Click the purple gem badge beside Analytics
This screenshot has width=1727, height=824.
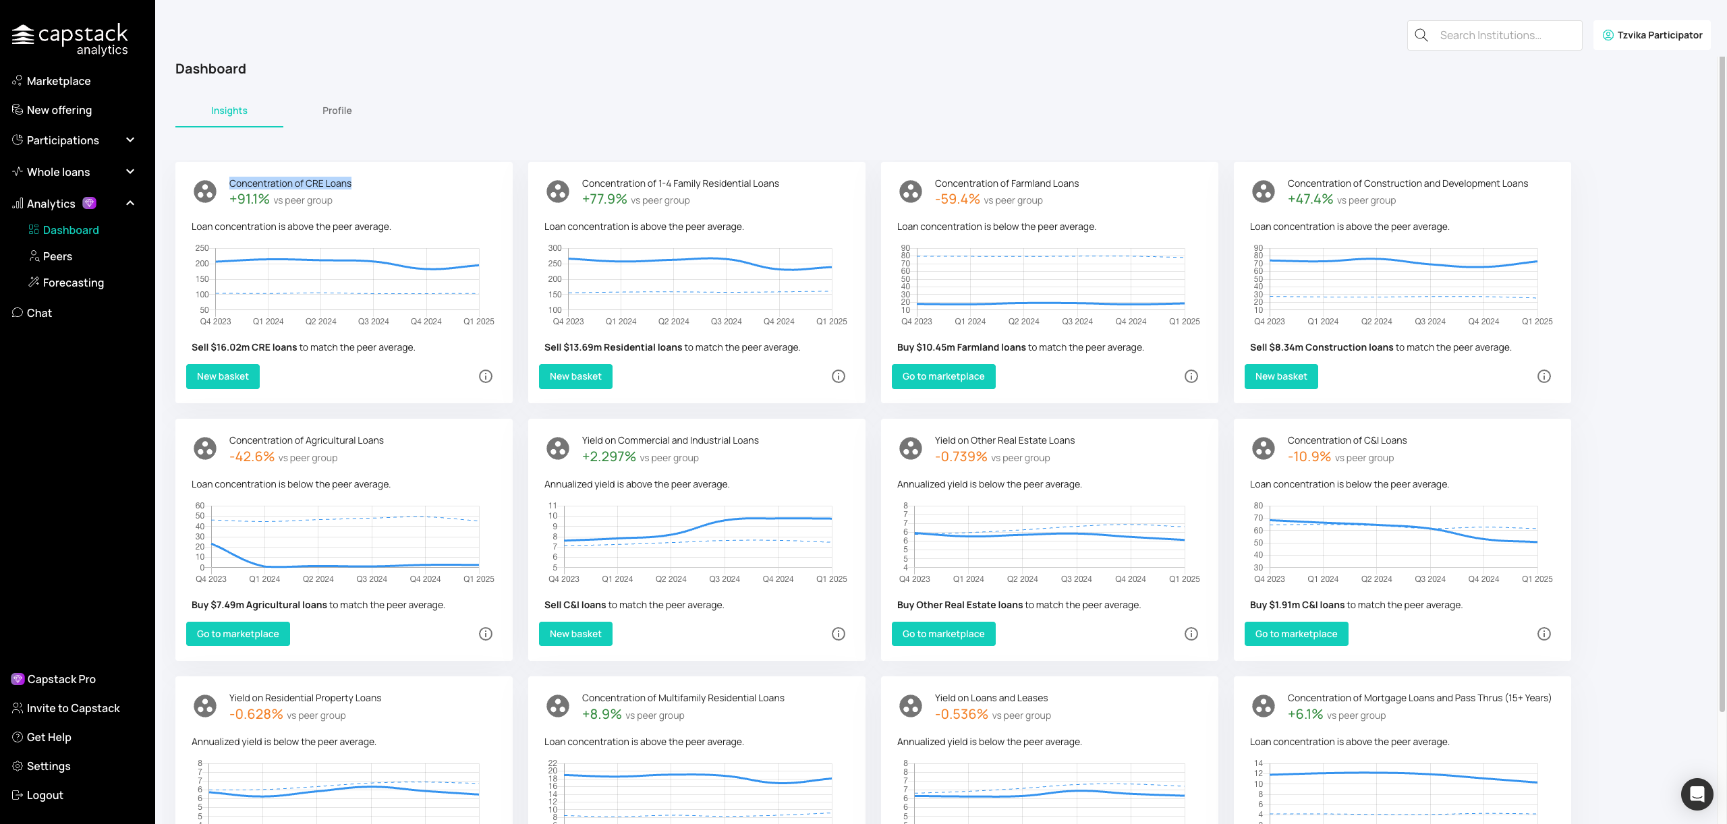89,203
